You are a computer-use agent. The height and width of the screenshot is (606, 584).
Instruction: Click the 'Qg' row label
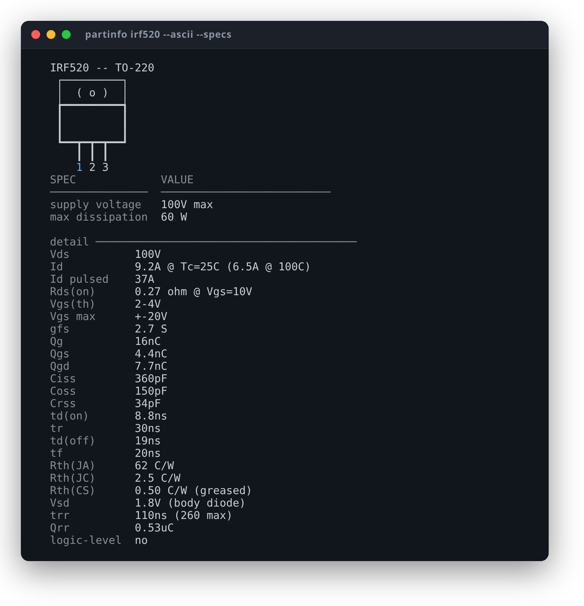(57, 342)
